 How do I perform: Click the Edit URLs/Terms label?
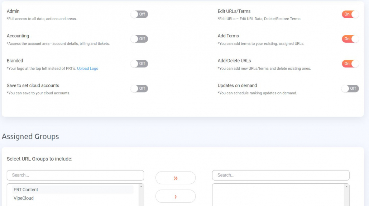pyautogui.click(x=234, y=11)
